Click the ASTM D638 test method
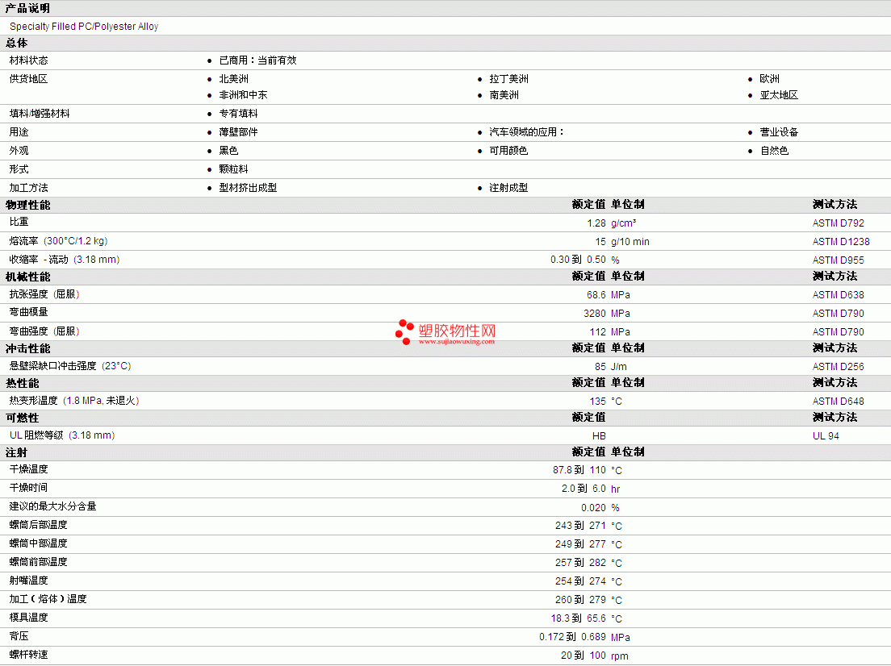The image size is (891, 666). click(839, 294)
